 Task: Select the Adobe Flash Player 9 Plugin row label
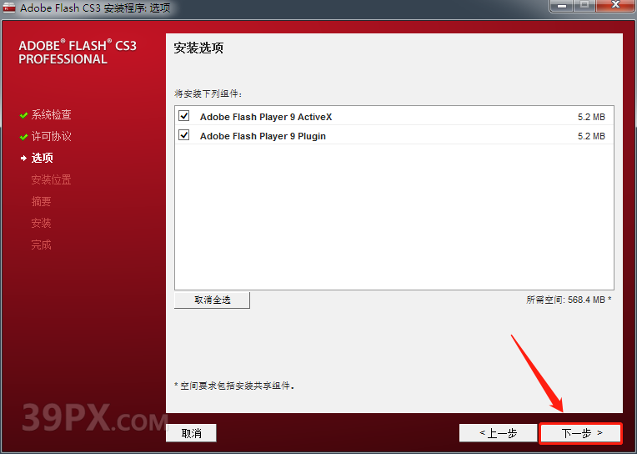click(263, 136)
